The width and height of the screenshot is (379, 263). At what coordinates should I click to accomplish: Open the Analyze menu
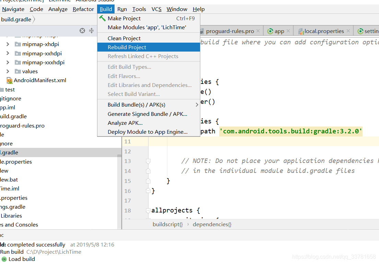58,9
